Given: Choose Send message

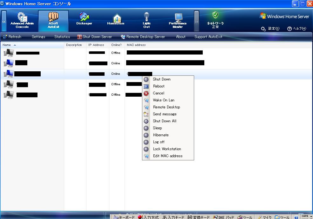Looking at the screenshot, I should point(168,114).
